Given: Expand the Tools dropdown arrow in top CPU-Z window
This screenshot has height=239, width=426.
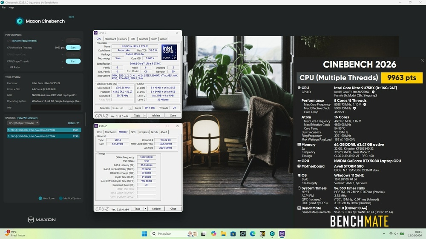Looking at the screenshot, I should (x=145, y=115).
